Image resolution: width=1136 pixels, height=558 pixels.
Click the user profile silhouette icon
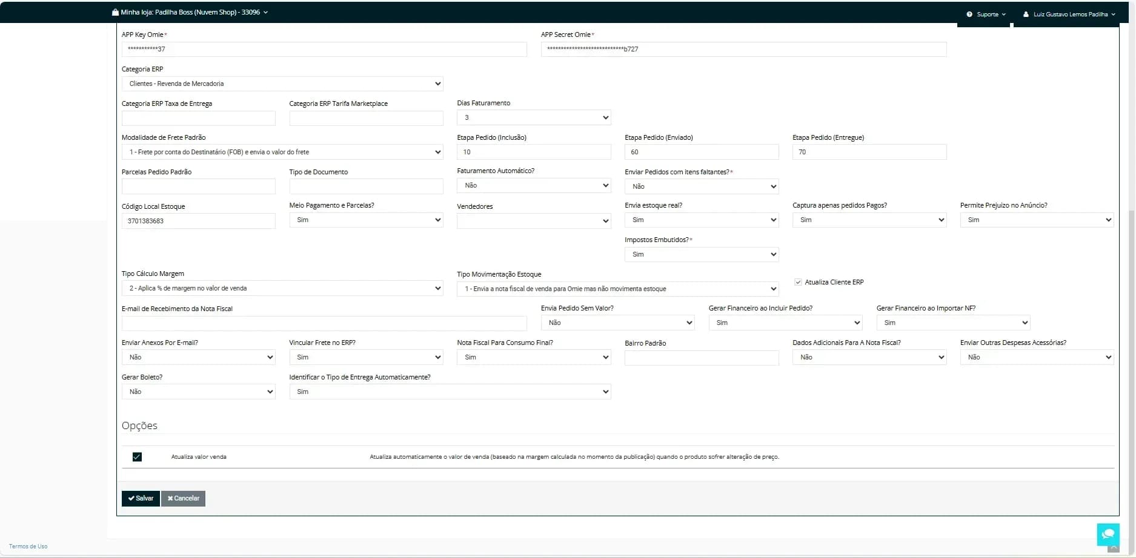1026,14
